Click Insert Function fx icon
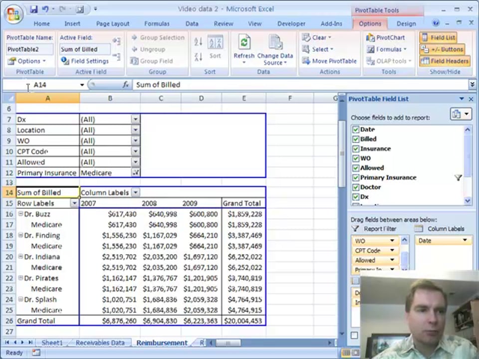479x359 pixels. pyautogui.click(x=125, y=85)
